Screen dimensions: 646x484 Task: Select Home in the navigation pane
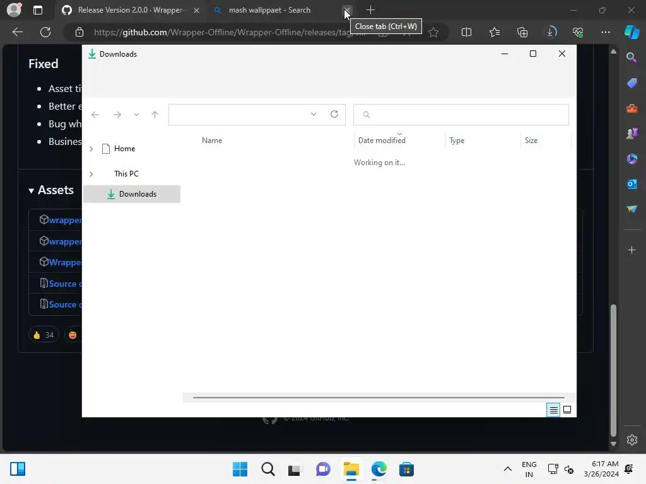coord(124,149)
